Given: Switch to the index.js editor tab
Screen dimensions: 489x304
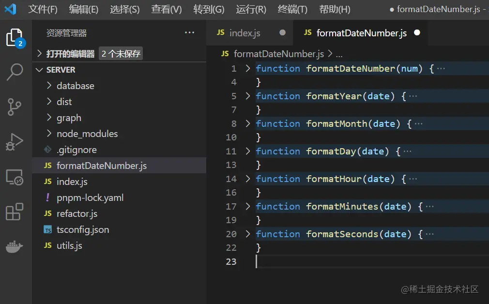Looking at the screenshot, I should (x=244, y=33).
